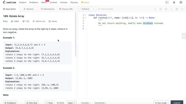Collapse the fold arrow on code line 2
Image resolution: width=186 pixels, height=104 pixels.
pyautogui.click(x=85, y=18)
